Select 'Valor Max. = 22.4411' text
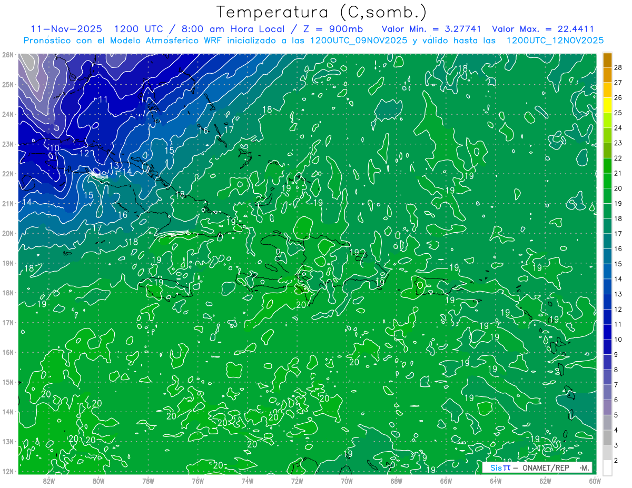The image size is (632, 488). 544,29
